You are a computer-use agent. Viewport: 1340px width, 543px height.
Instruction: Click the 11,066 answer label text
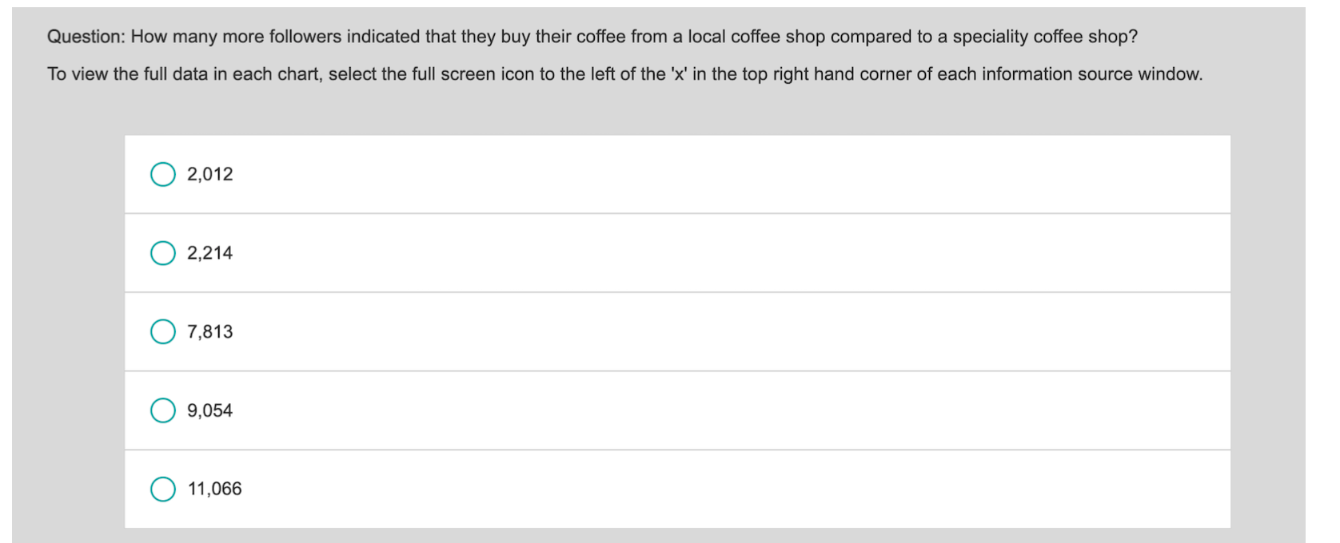[214, 489]
